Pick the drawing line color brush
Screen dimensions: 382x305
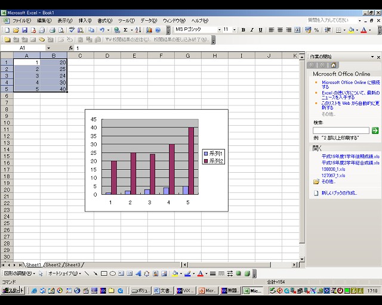(x=187, y=273)
